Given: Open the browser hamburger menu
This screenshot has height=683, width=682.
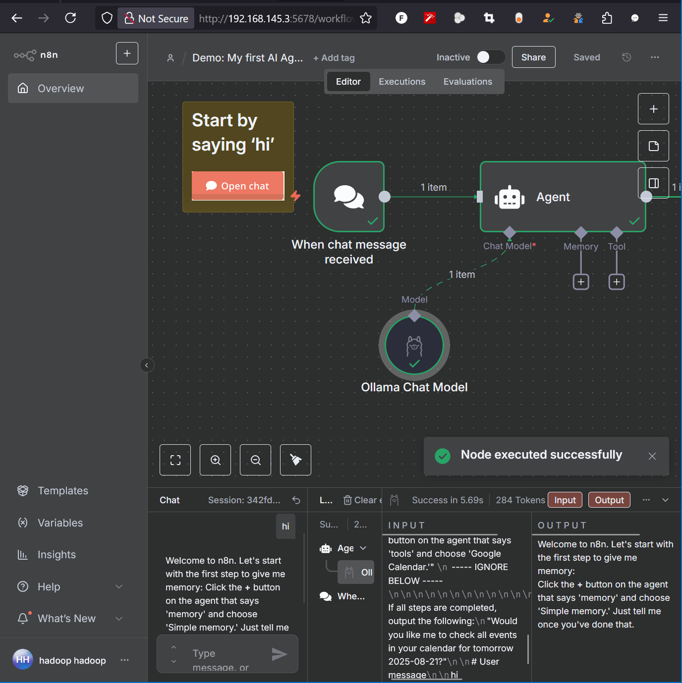Looking at the screenshot, I should 663,18.
